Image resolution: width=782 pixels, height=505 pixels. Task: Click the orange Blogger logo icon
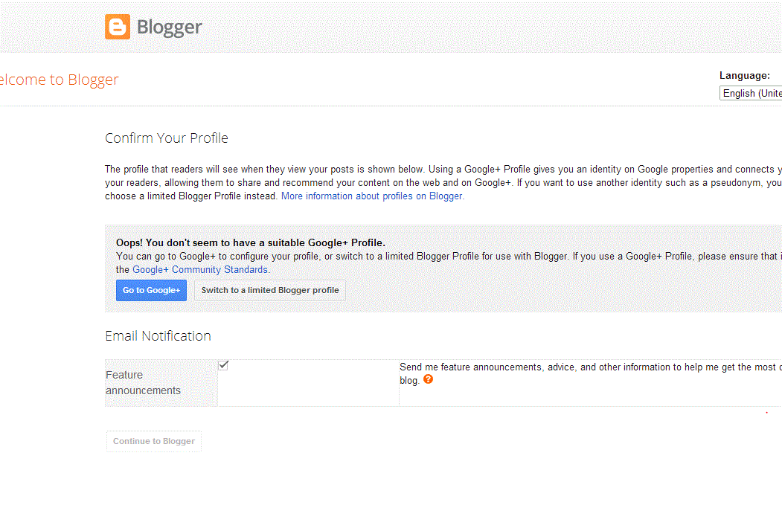coord(118,27)
